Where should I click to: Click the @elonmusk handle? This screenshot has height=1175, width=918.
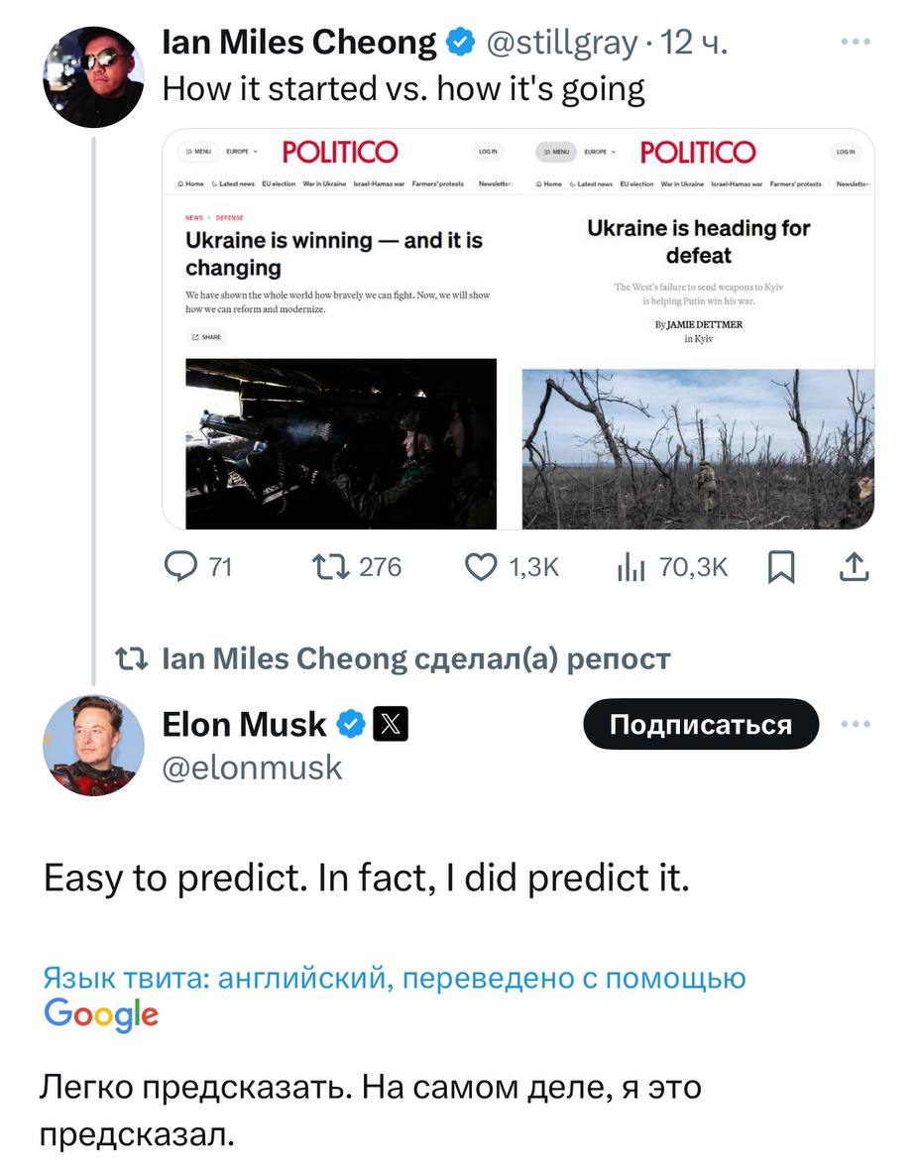(x=253, y=767)
